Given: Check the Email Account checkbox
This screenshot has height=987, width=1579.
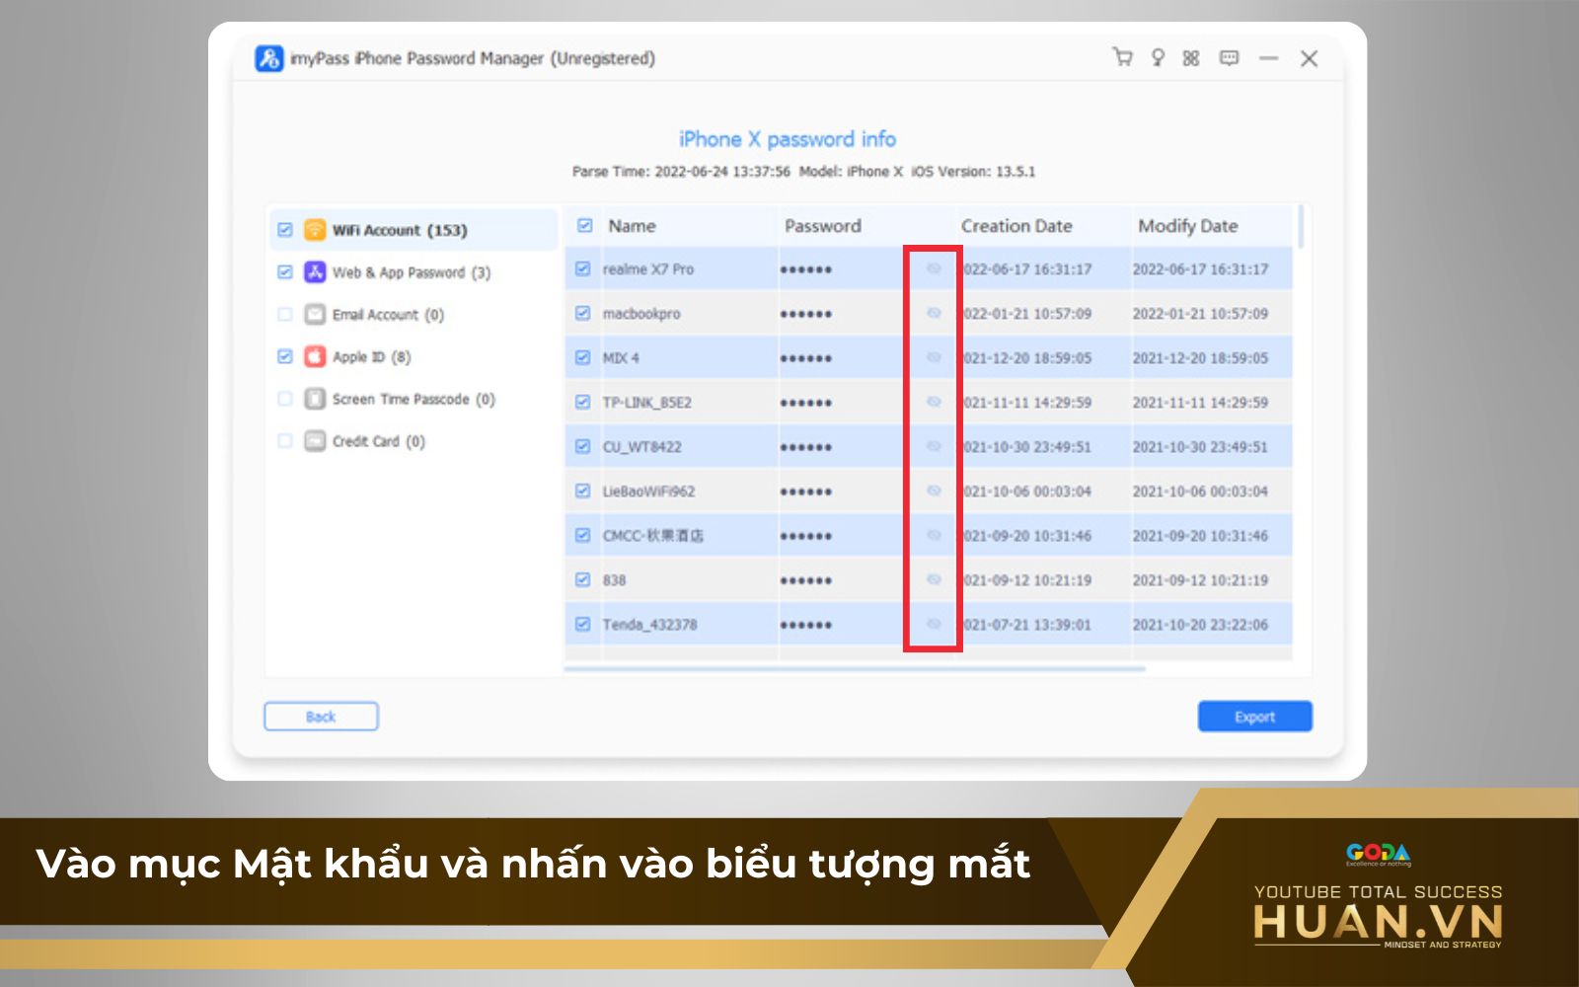Looking at the screenshot, I should (x=285, y=314).
